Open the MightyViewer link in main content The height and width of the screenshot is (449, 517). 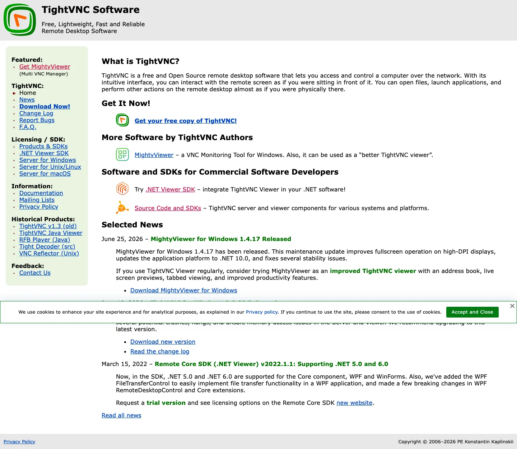tap(154, 155)
